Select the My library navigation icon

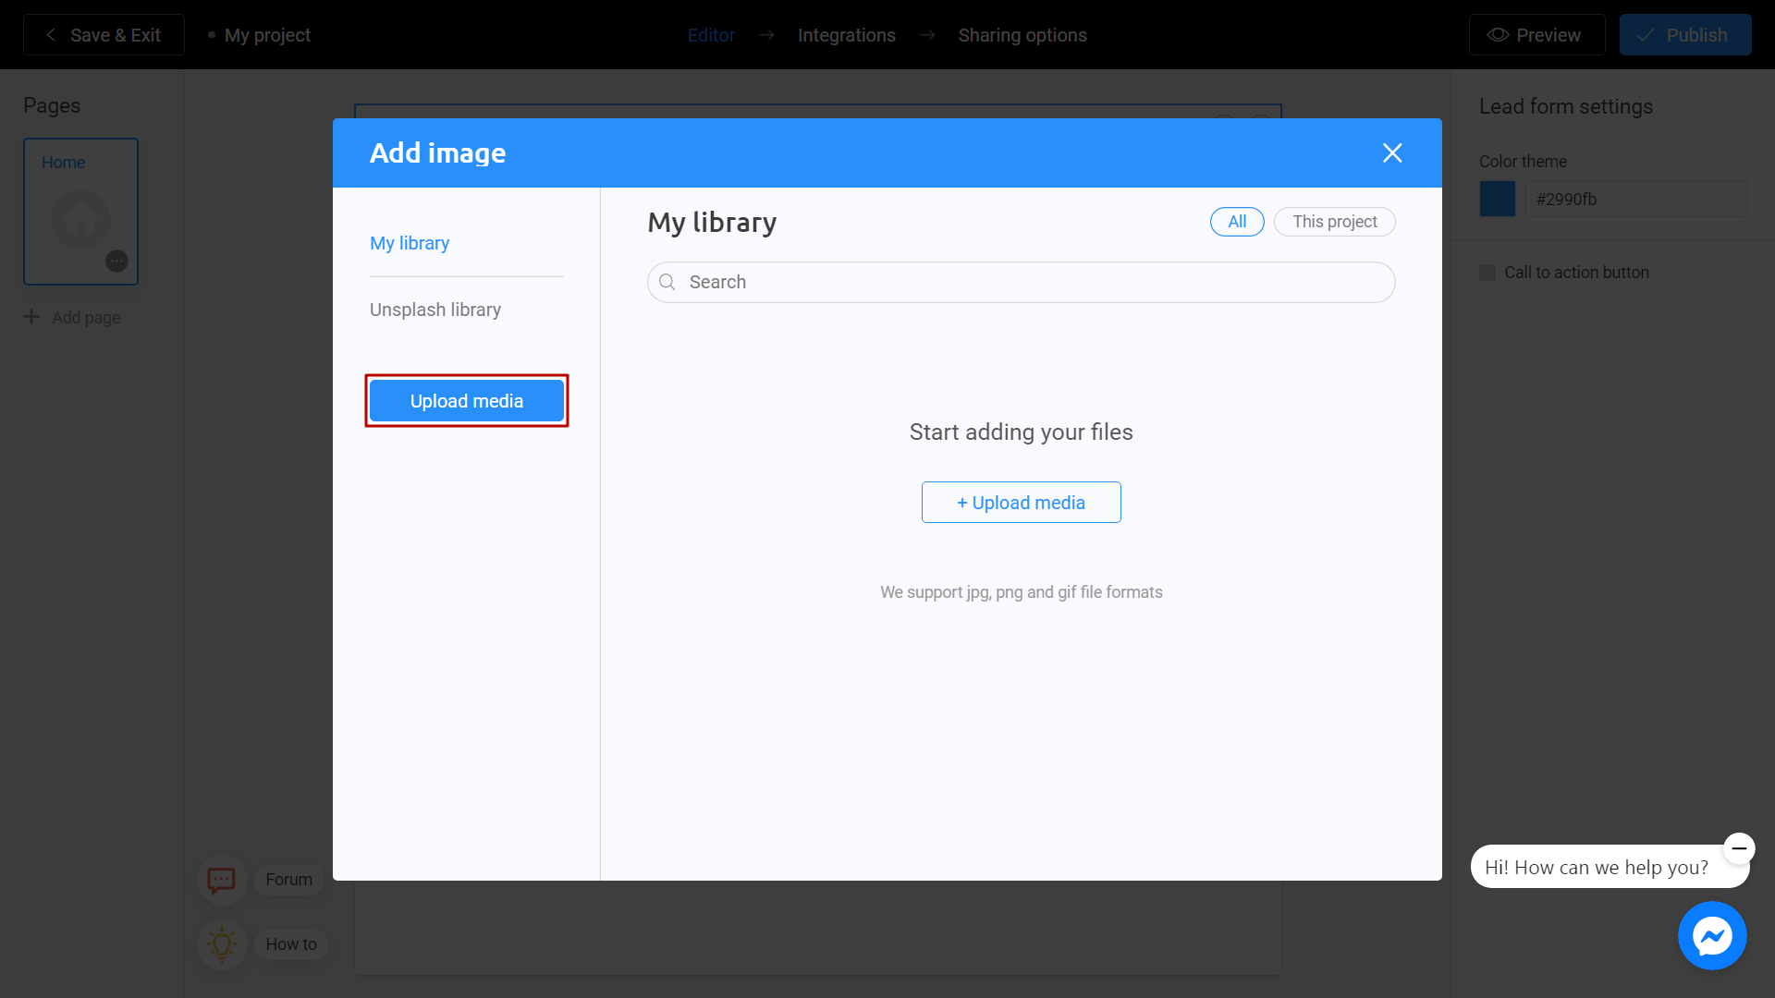click(410, 242)
